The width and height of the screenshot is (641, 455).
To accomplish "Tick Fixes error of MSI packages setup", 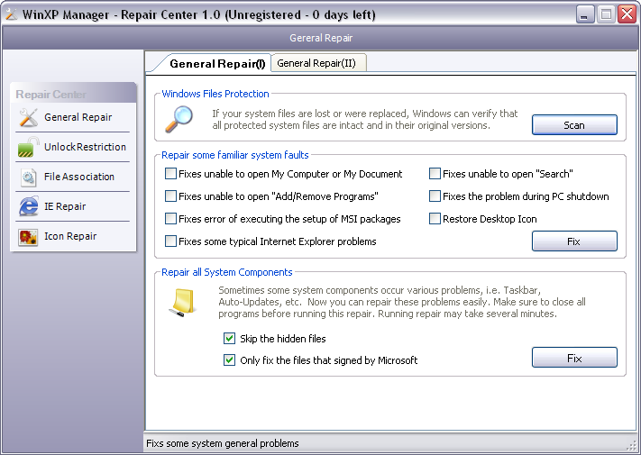I will click(170, 219).
